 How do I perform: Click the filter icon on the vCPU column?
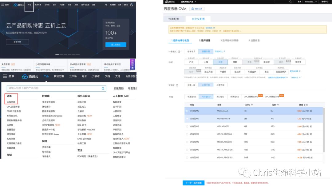[x=252, y=105]
